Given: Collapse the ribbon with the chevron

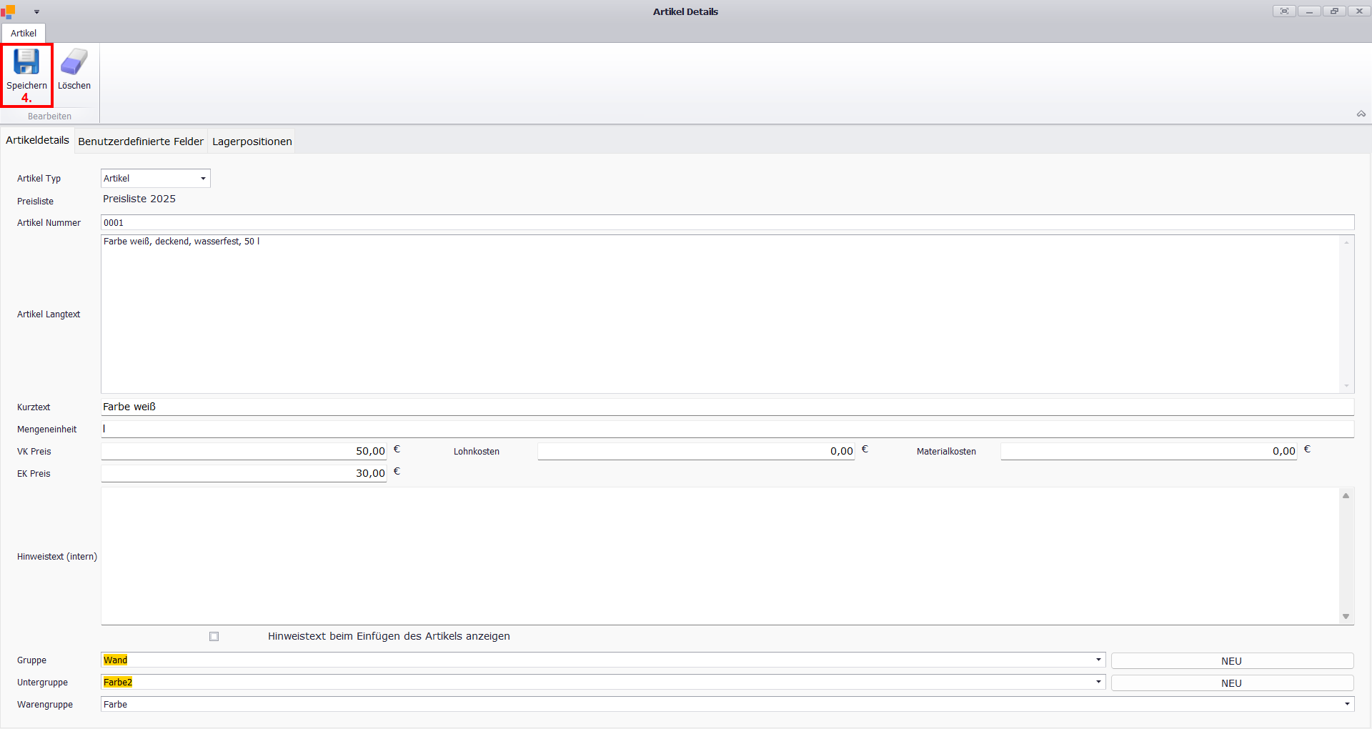Looking at the screenshot, I should point(1361,114).
